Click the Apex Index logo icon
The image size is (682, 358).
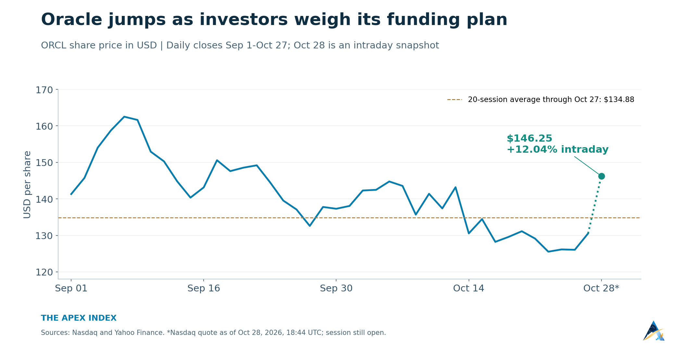[x=654, y=331]
